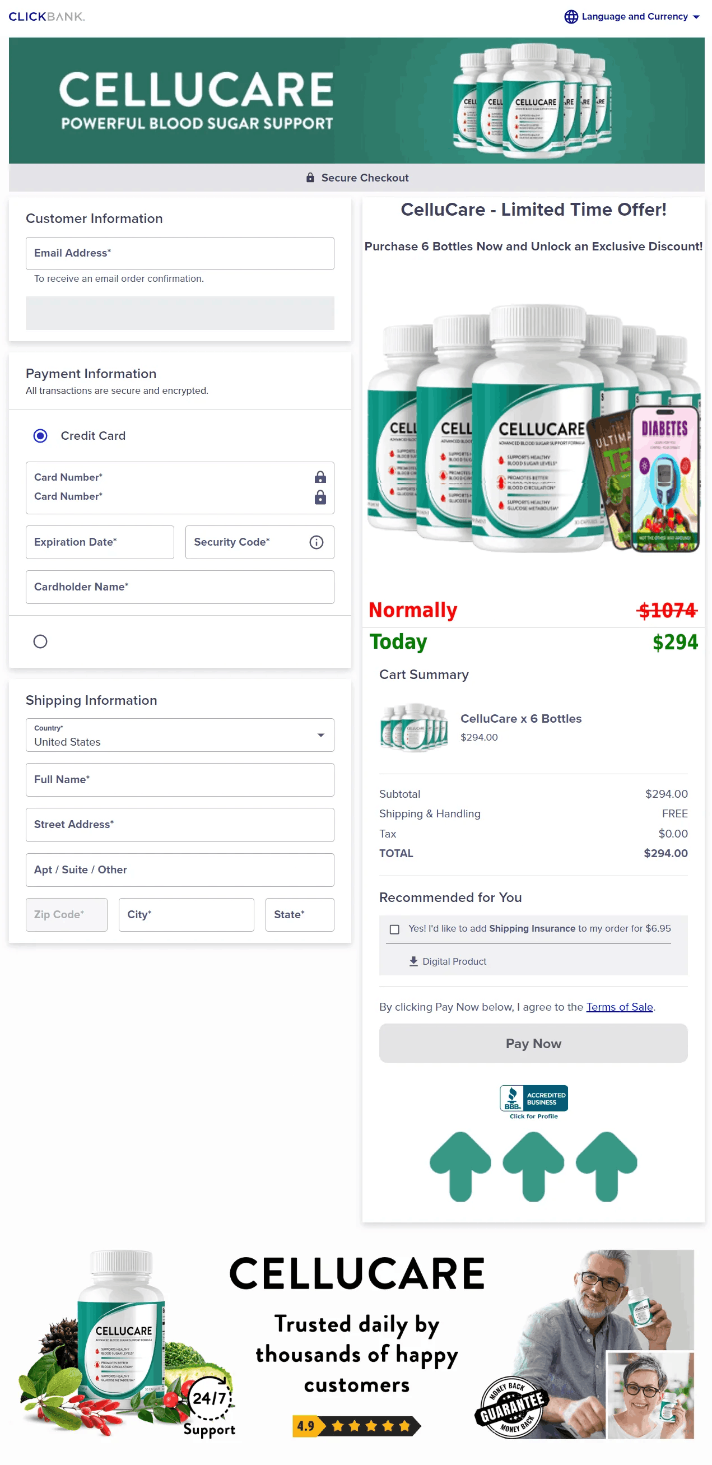
Task: Open the Country dropdown
Action: pos(180,735)
